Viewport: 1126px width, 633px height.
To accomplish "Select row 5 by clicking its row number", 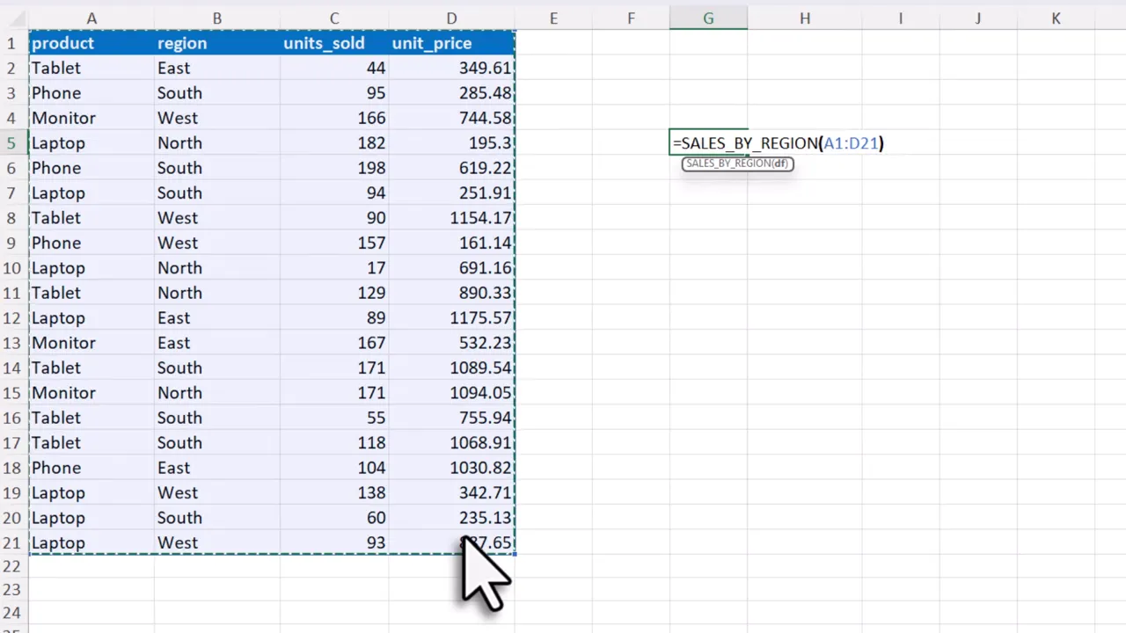I will click(11, 142).
